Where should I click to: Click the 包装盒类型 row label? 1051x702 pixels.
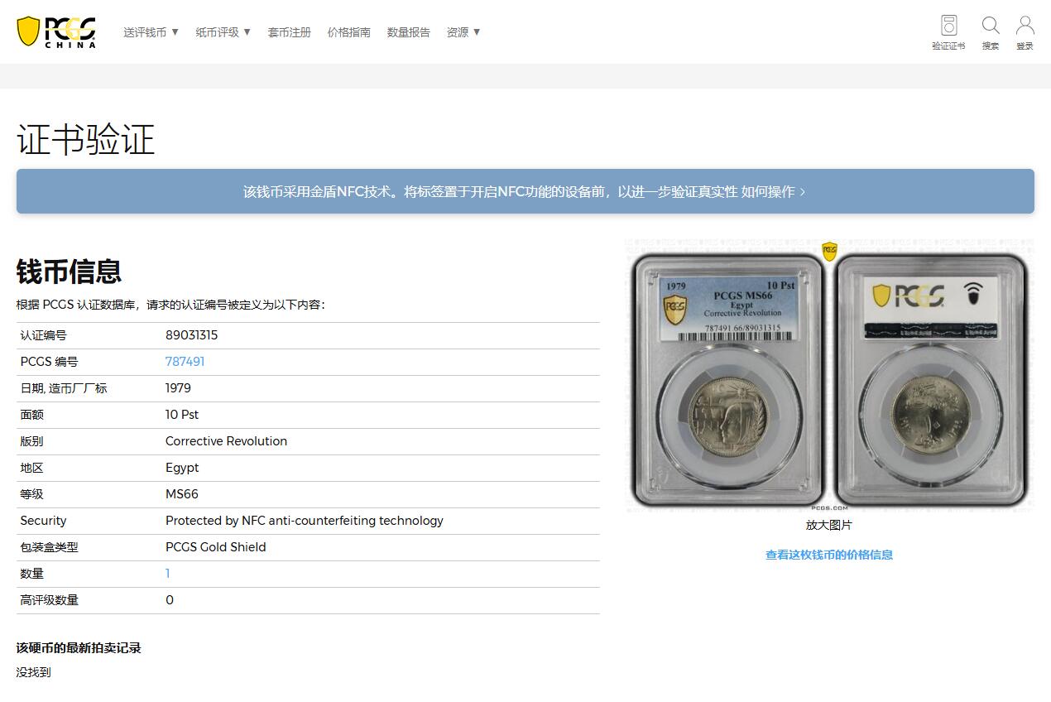[49, 547]
